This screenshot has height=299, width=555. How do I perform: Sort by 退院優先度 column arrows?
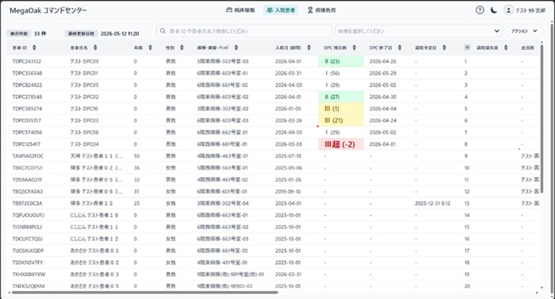pyautogui.click(x=506, y=48)
